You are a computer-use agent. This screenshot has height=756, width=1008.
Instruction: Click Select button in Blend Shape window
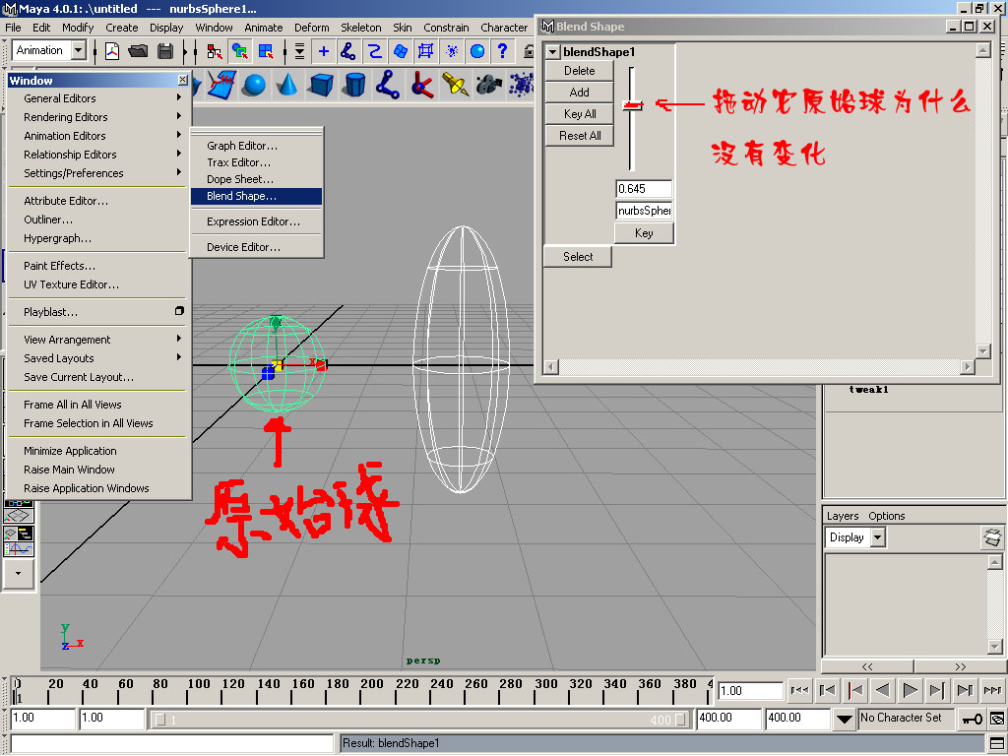[x=578, y=257]
